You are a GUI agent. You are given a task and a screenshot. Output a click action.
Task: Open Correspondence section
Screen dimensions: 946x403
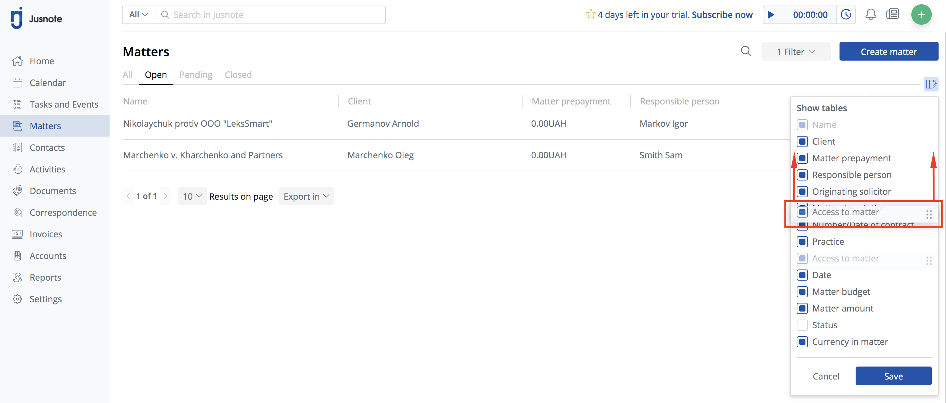(63, 213)
